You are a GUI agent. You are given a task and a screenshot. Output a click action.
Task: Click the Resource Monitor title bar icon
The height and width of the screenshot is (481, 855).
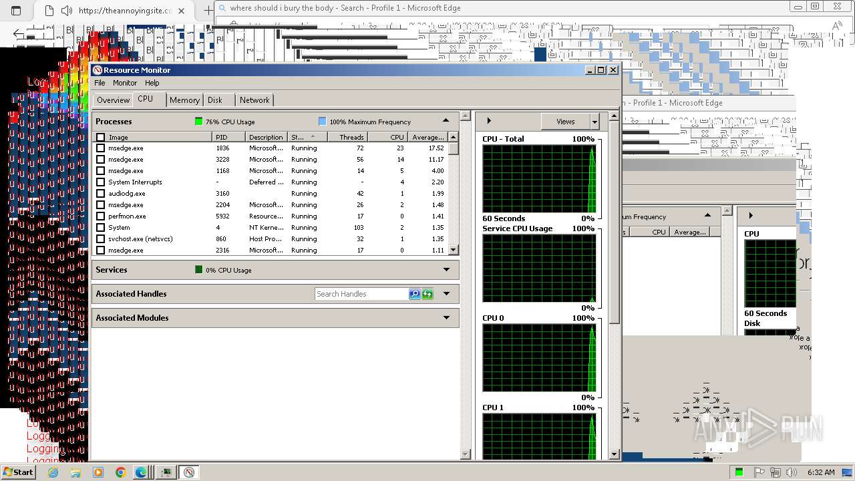[x=98, y=70]
